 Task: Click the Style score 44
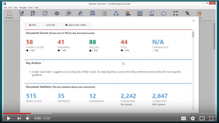point(124,42)
